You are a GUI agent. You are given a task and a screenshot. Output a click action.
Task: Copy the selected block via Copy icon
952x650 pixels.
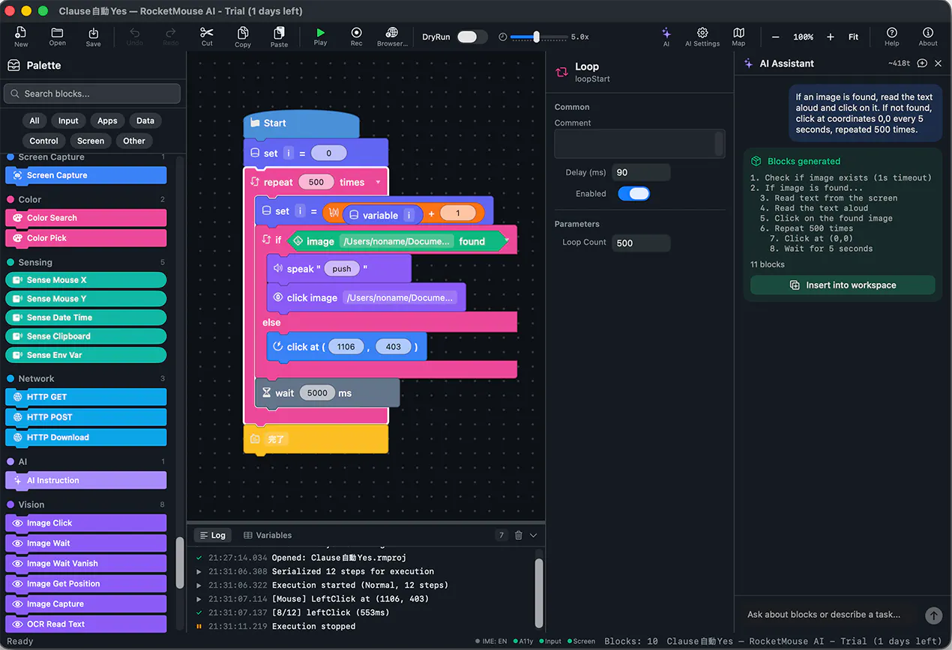pyautogui.click(x=243, y=36)
